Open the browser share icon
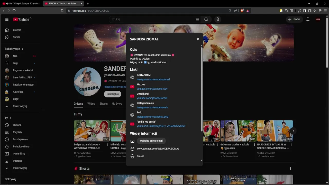Image resolution: width=329 pixels, height=185 pixels. pos(236,11)
